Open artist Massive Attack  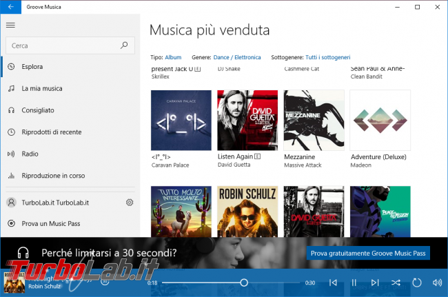click(303, 165)
